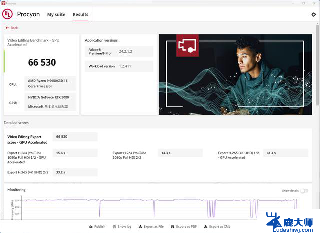
Task: Click the Show log document icon
Action: (x=114, y=227)
